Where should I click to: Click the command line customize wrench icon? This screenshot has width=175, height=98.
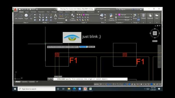(52, 79)
